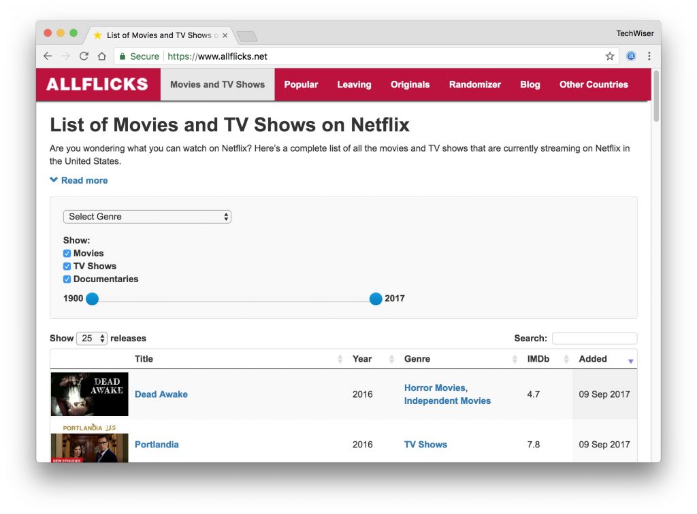Open the blue extension icon

(x=631, y=56)
